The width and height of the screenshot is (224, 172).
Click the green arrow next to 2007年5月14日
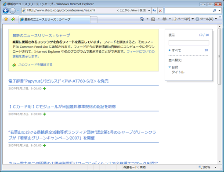(44, 145)
